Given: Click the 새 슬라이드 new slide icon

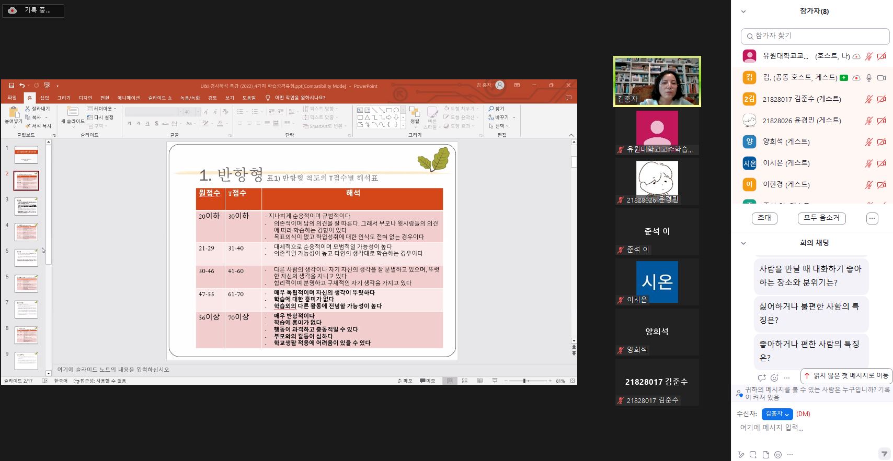Looking at the screenshot, I should 72,112.
